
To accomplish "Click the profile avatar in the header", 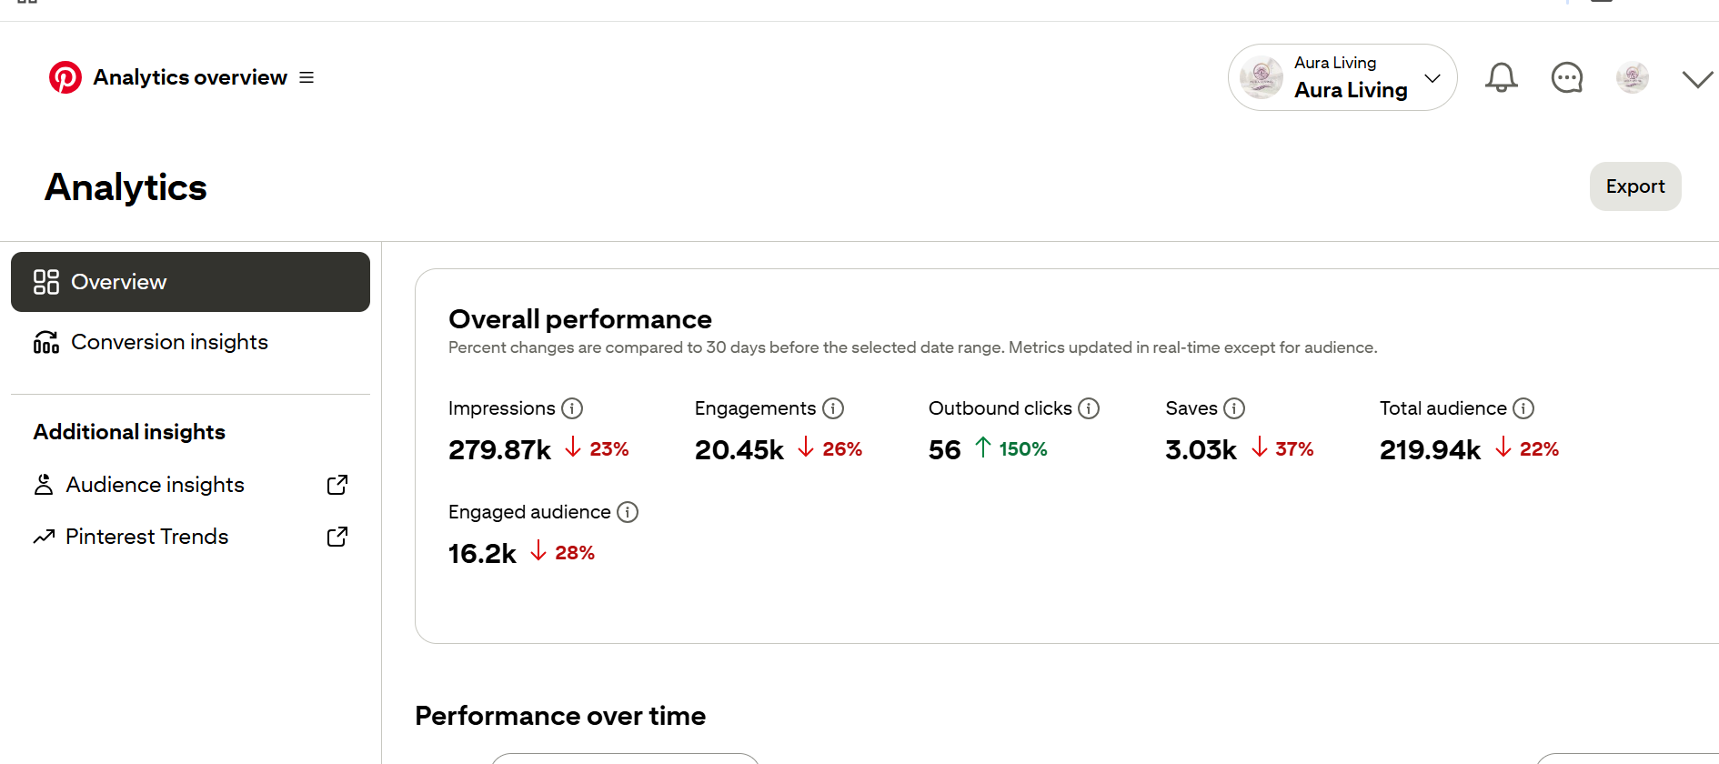I will pyautogui.click(x=1633, y=77).
